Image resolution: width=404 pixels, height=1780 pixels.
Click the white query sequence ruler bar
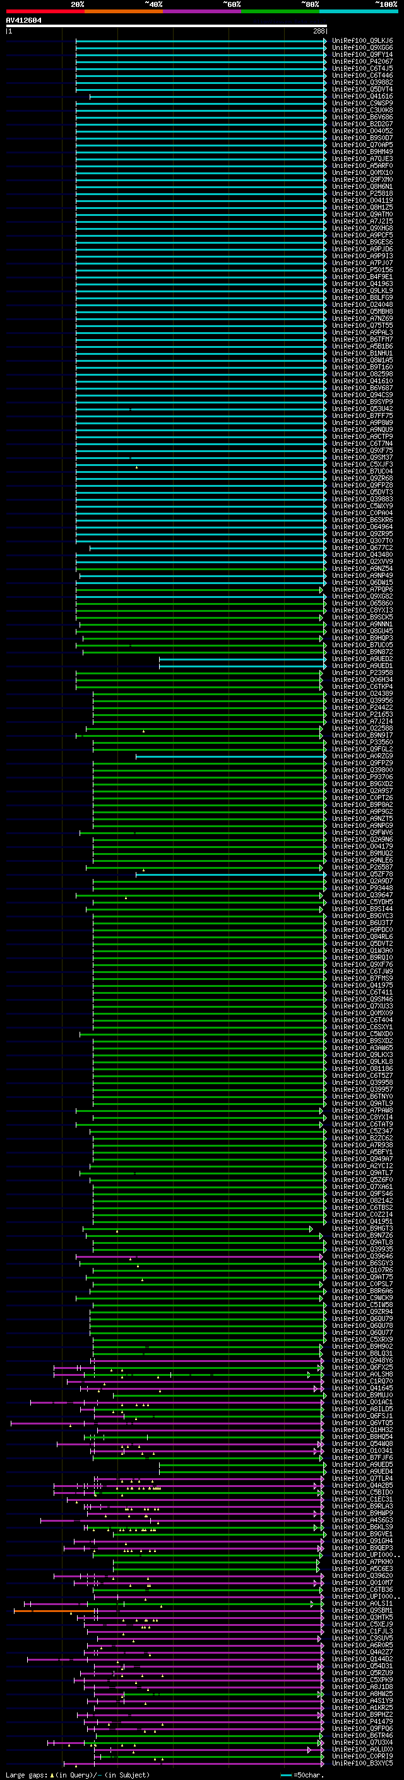pyautogui.click(x=167, y=27)
